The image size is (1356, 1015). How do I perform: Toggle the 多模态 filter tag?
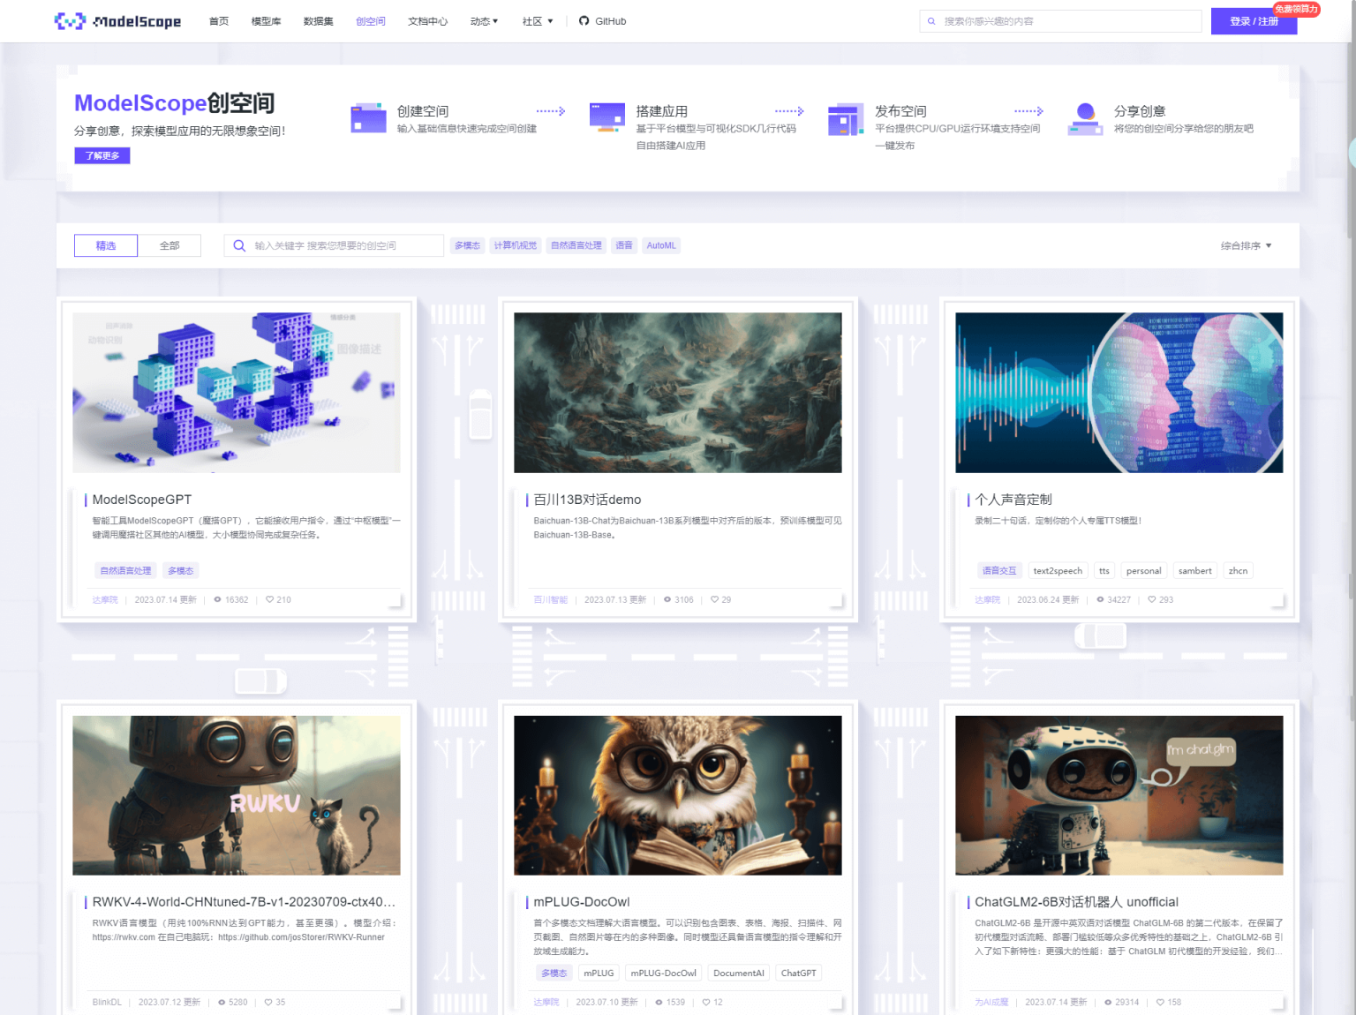467,245
